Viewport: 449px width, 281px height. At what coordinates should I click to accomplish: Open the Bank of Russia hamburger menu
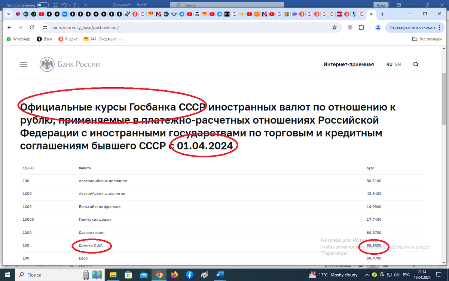pos(23,64)
